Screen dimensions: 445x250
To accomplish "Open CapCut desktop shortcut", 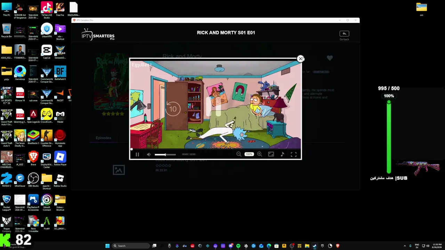I will (47, 52).
